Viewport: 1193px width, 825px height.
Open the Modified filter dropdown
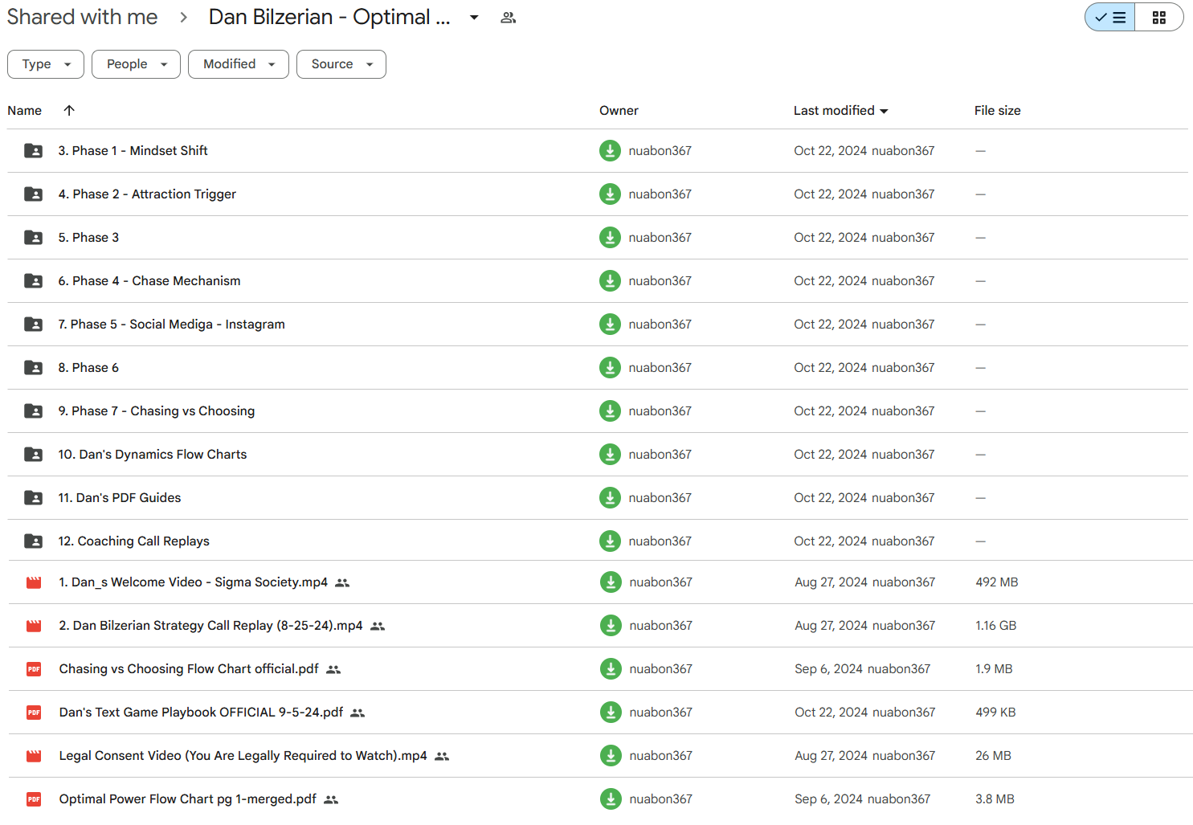click(x=238, y=64)
